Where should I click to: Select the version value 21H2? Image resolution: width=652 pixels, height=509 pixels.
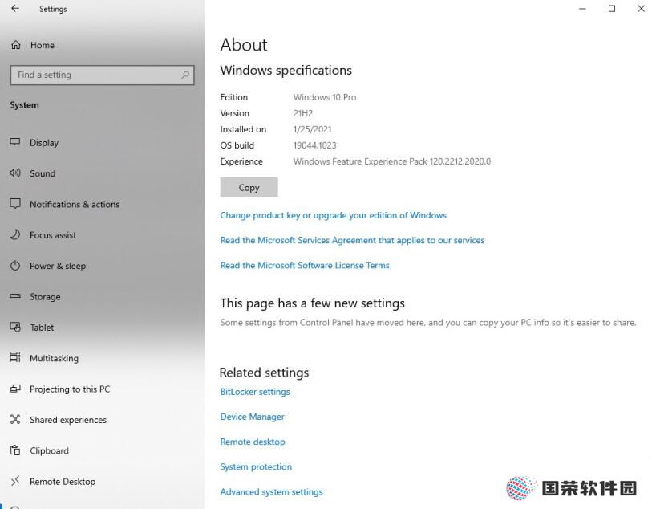coord(303,113)
